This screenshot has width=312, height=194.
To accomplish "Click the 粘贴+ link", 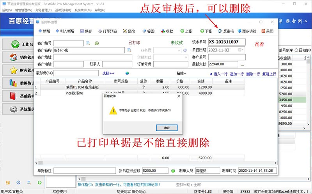I will pos(181,73).
